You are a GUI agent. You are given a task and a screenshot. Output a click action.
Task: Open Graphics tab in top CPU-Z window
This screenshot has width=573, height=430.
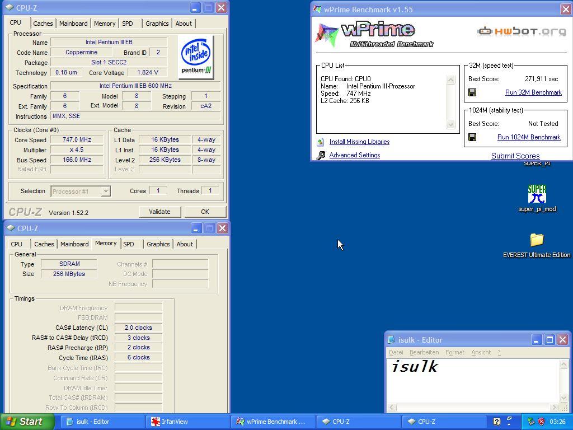[x=157, y=24]
